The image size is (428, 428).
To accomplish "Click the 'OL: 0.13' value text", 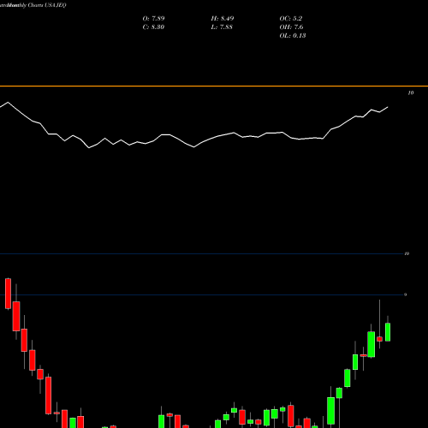I will (x=293, y=36).
